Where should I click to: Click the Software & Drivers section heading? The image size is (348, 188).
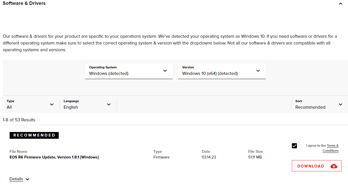[x=24, y=3]
